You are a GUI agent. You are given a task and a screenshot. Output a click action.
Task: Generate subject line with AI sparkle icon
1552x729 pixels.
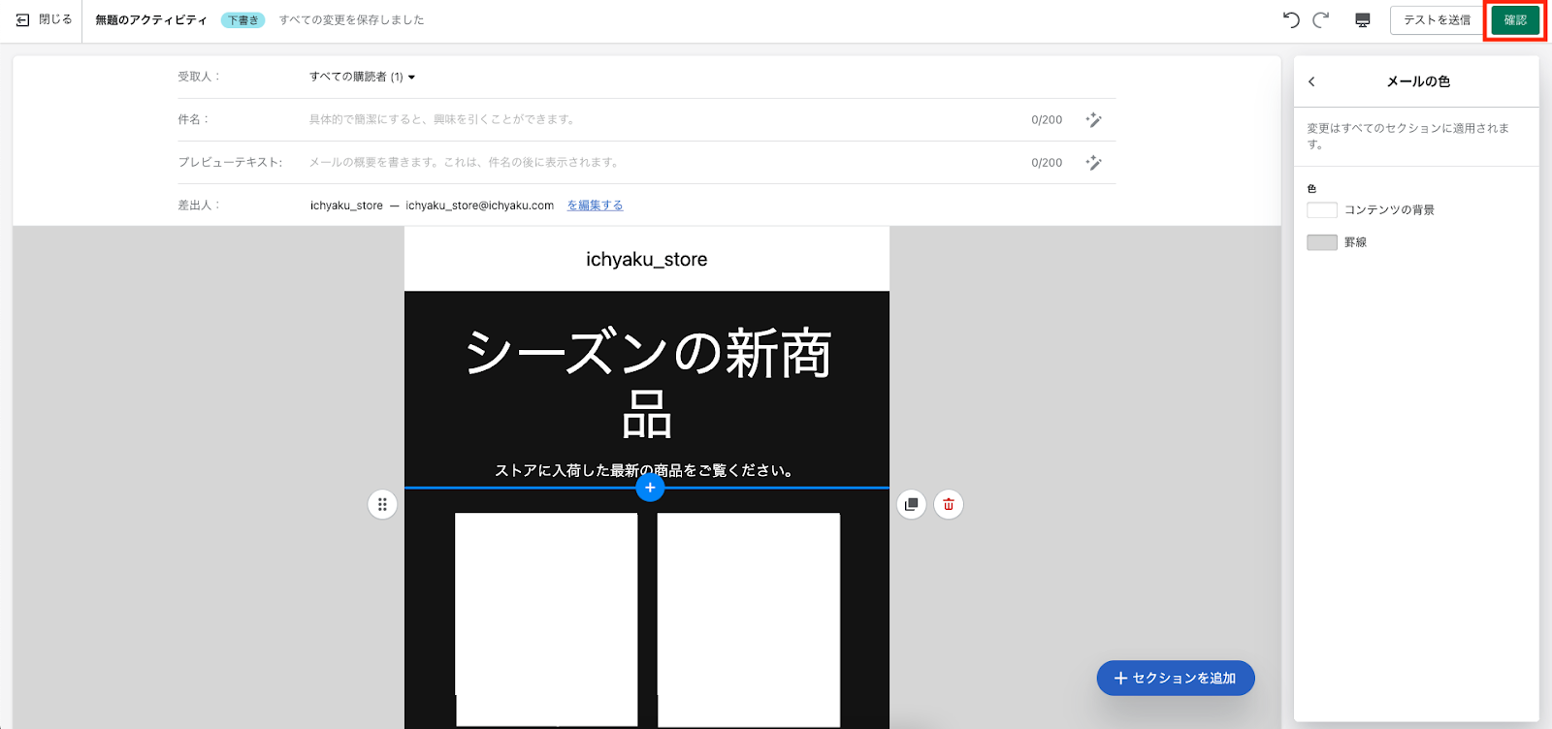1093,120
